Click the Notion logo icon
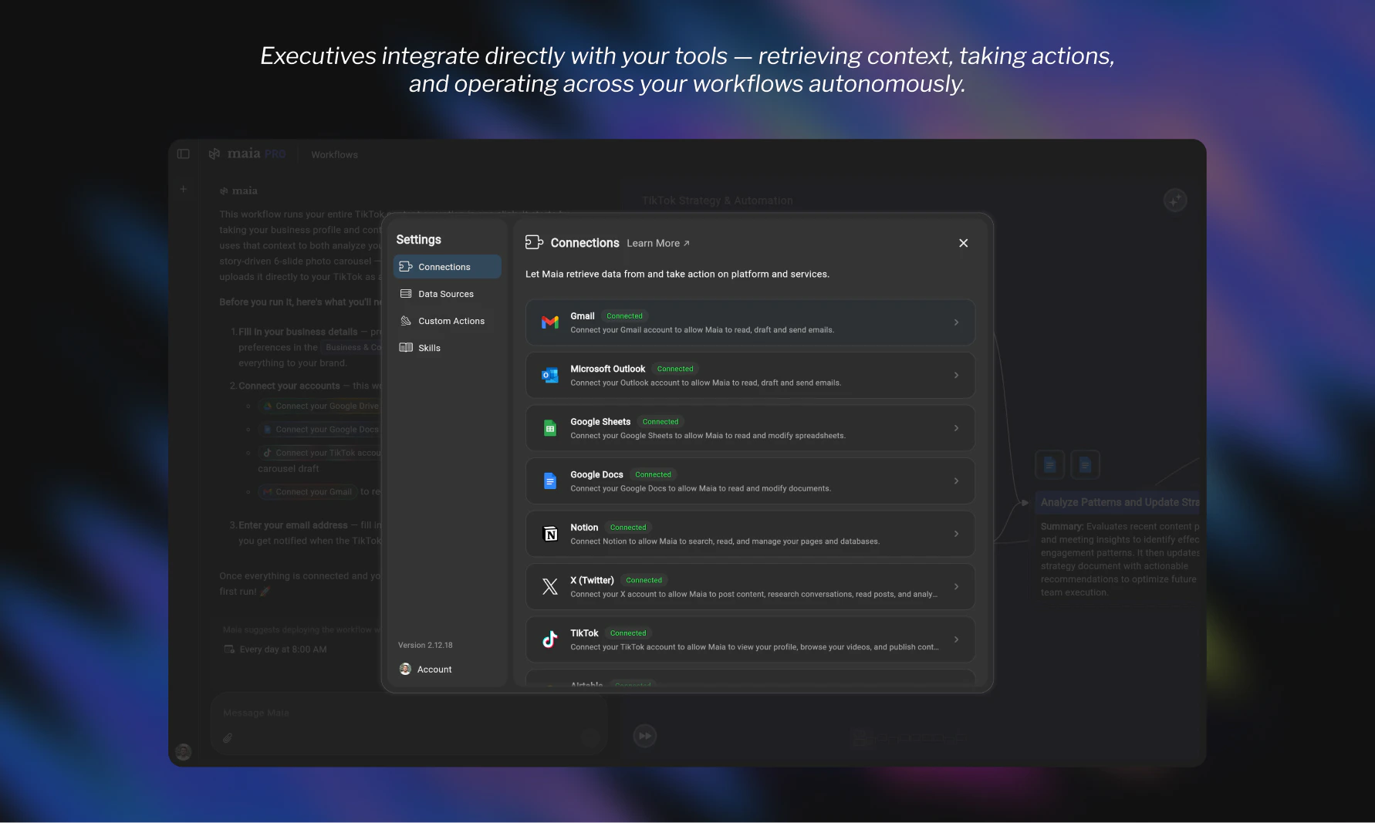1375x823 pixels. [550, 534]
